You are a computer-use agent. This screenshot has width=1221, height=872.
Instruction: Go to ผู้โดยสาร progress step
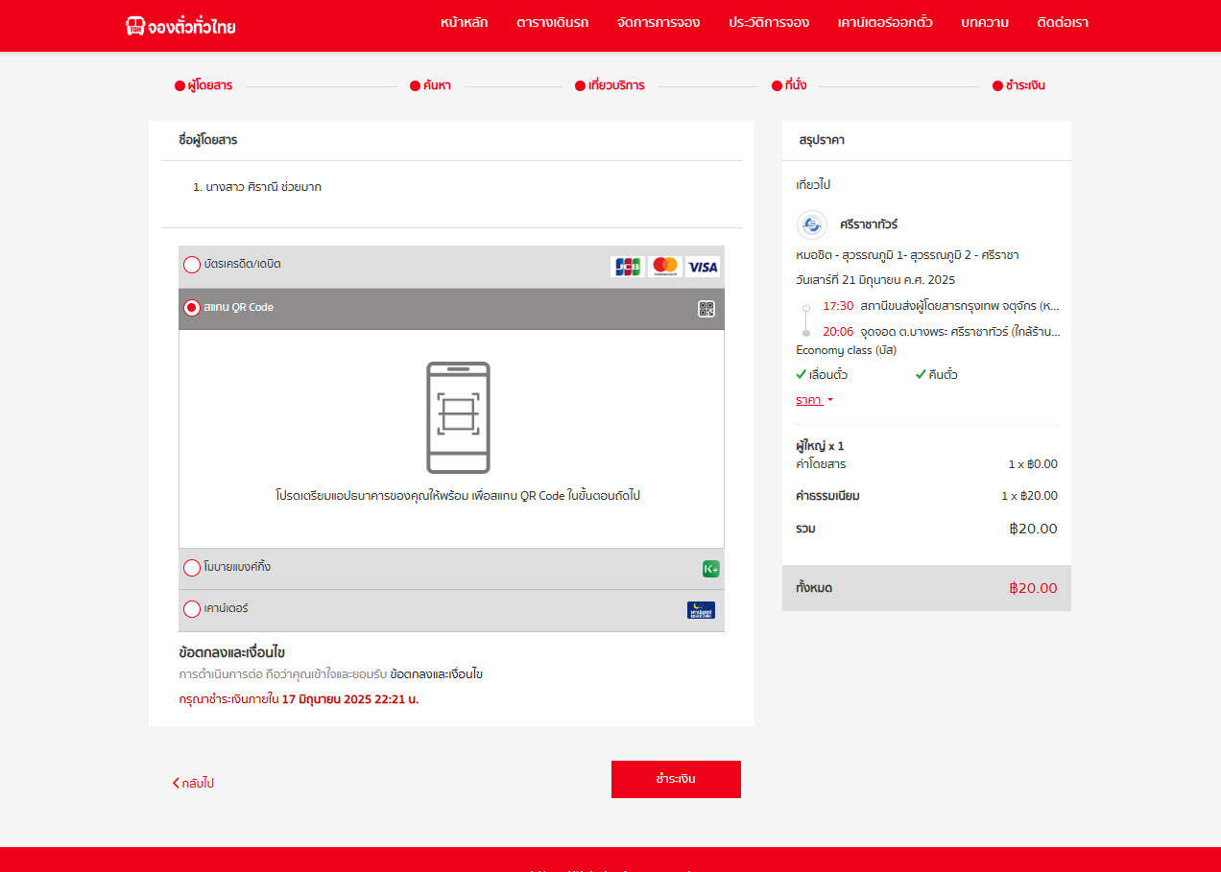click(x=203, y=85)
